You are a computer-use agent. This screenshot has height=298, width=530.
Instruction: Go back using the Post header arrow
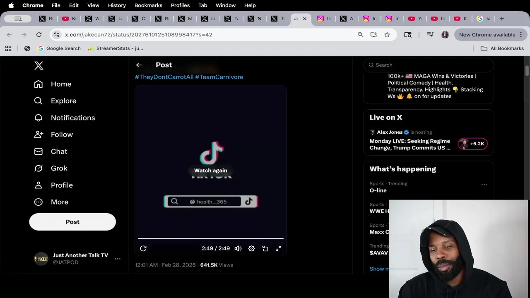[139, 65]
